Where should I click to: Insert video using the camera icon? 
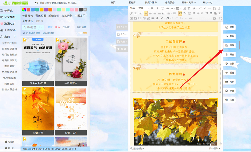click(x=153, y=18)
